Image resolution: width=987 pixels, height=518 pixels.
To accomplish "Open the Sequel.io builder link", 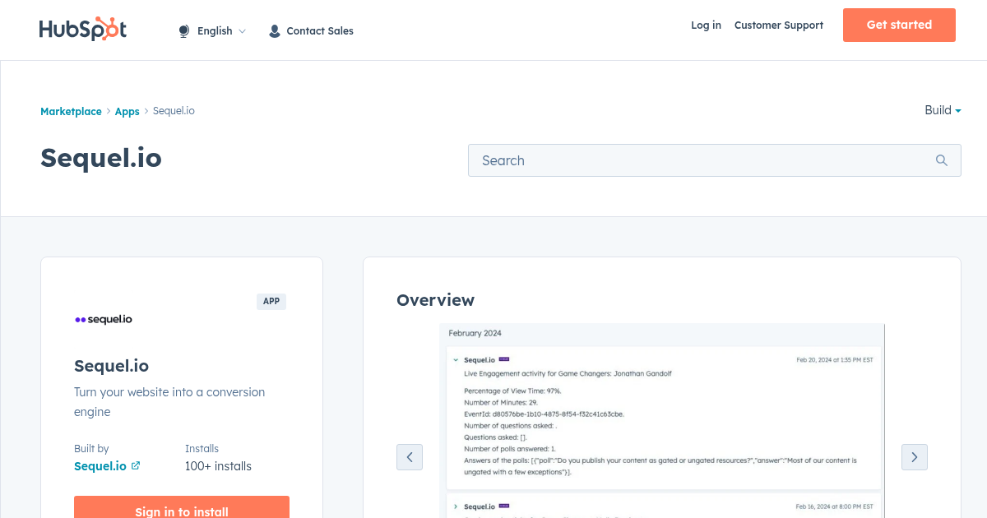I will click(100, 466).
